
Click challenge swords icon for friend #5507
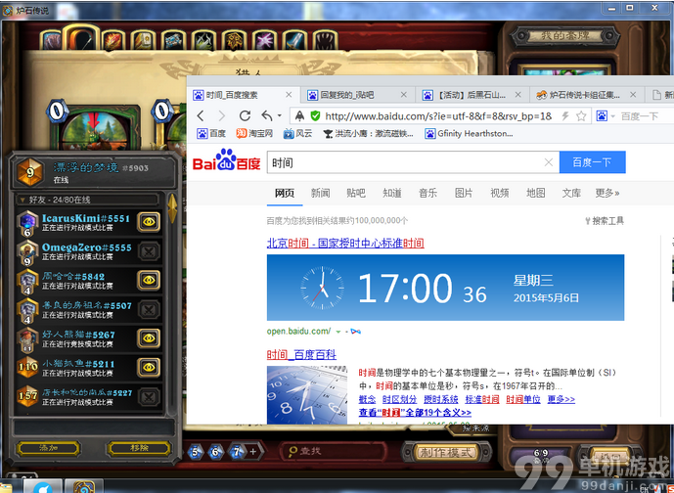[149, 309]
